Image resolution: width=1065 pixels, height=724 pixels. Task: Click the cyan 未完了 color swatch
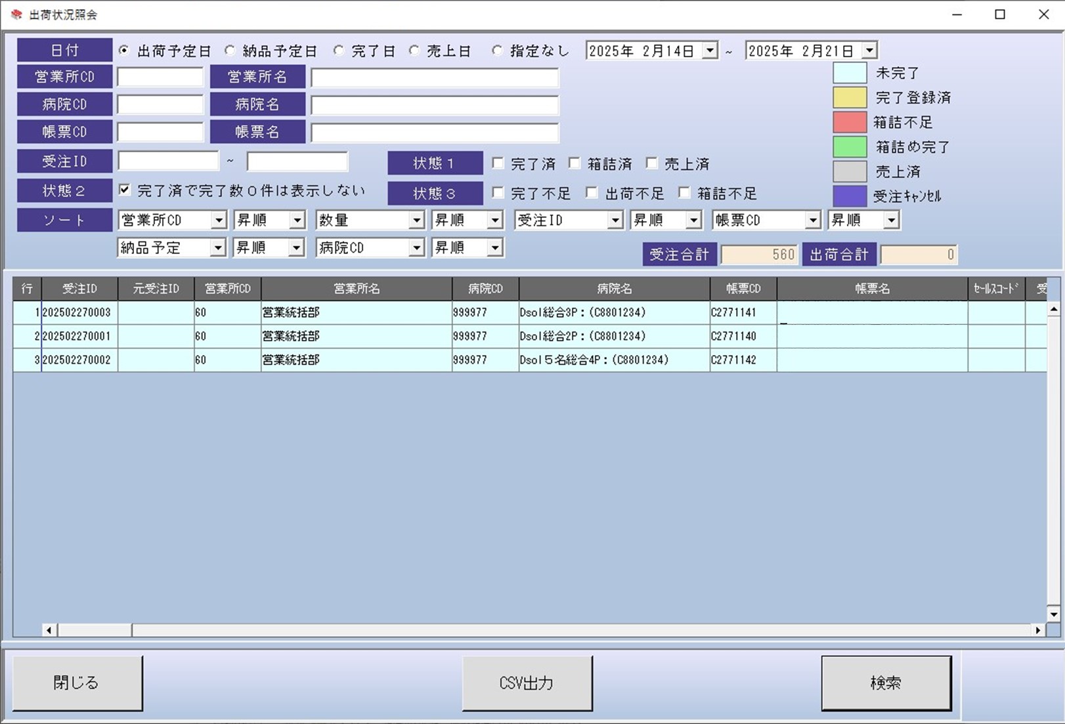point(850,73)
